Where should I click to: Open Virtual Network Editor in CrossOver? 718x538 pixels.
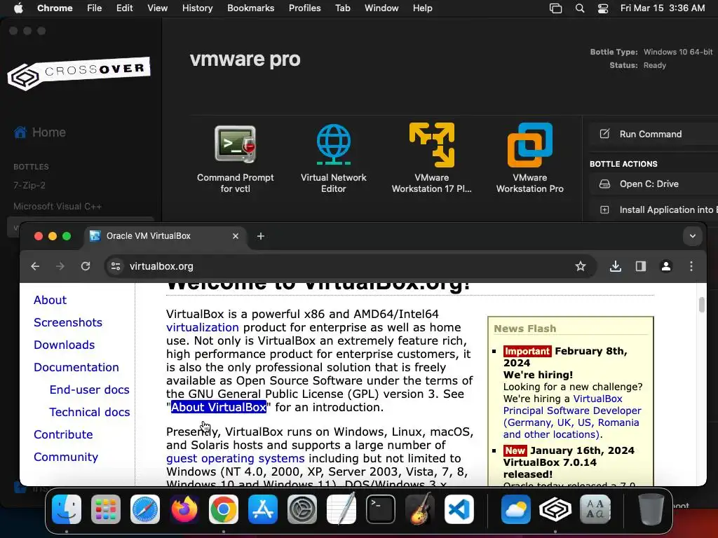(x=333, y=158)
